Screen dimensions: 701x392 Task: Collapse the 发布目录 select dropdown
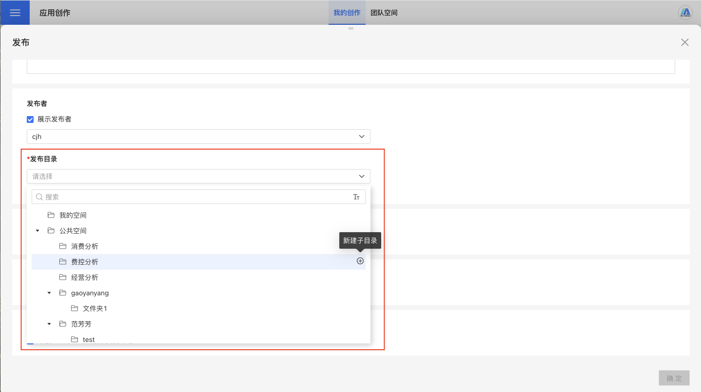(x=362, y=176)
